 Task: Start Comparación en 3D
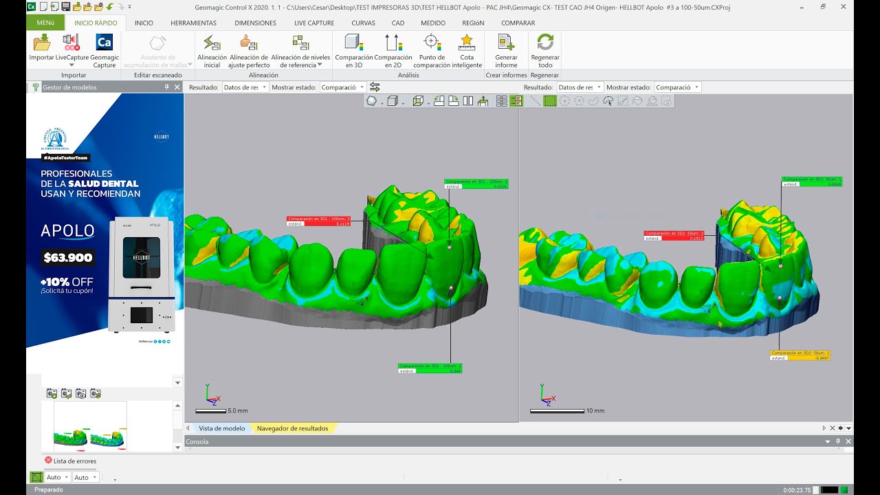click(353, 51)
